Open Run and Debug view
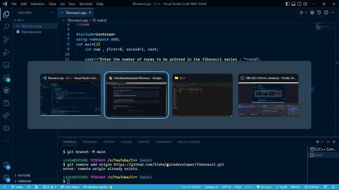This screenshot has height=190, width=339. pos(6,52)
